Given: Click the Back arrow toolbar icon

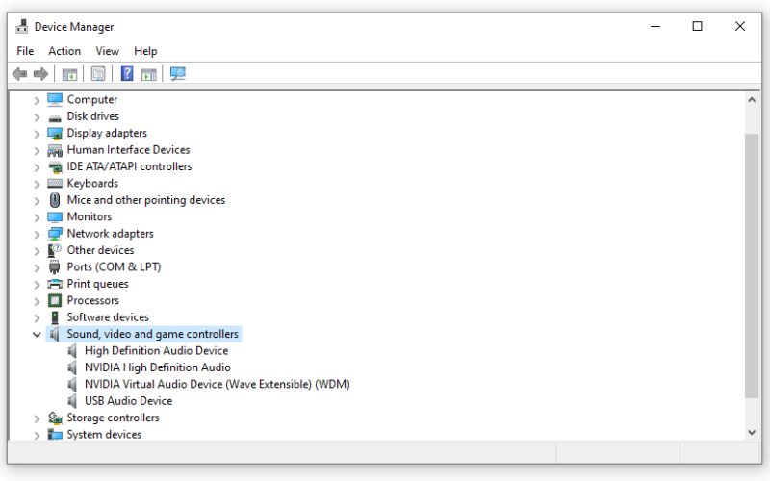Looking at the screenshot, I should coord(19,74).
